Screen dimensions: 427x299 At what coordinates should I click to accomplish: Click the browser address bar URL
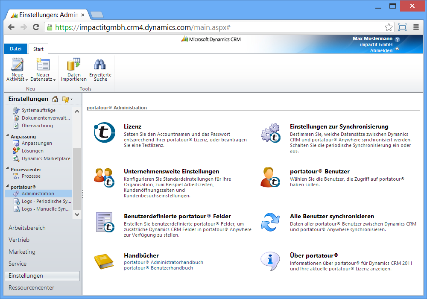(143, 27)
